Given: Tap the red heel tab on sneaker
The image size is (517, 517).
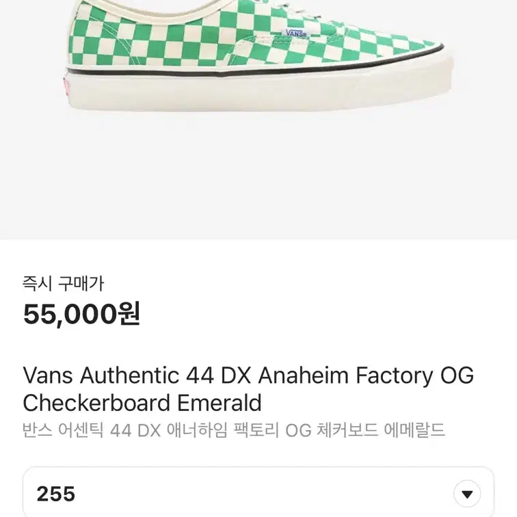Looking at the screenshot, I should [x=66, y=87].
